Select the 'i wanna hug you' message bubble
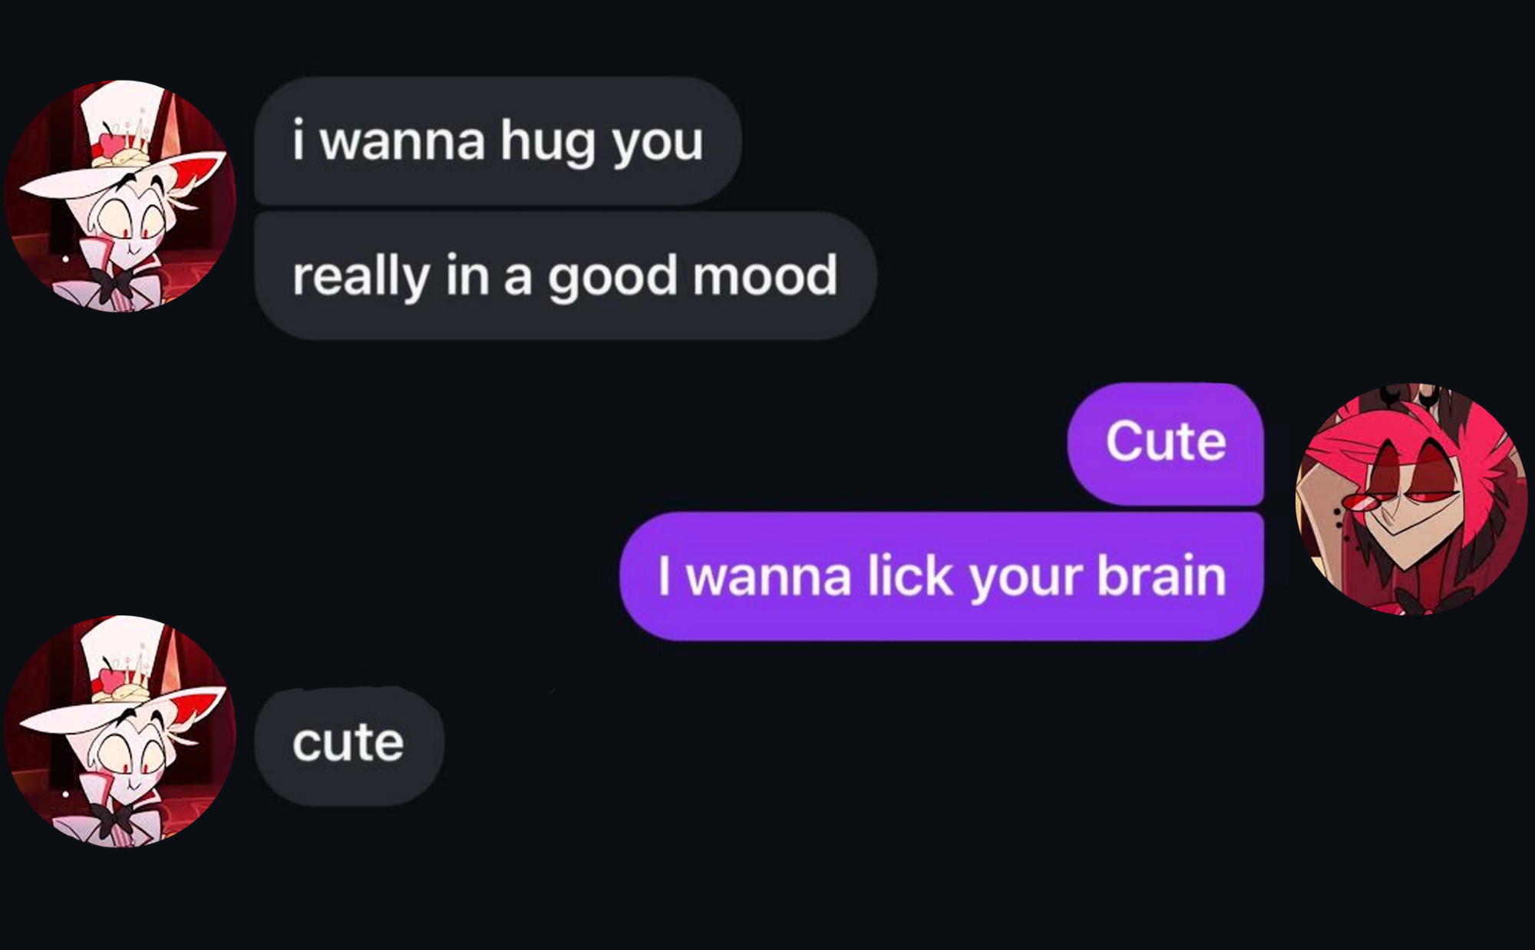This screenshot has width=1535, height=950. point(497,140)
